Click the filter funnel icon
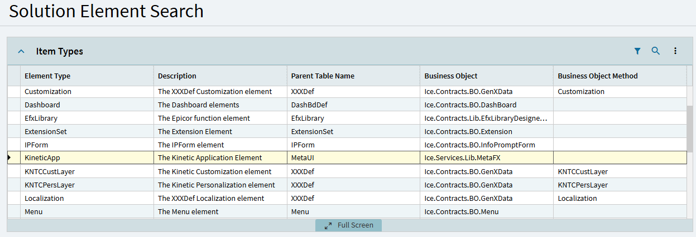The image size is (696, 237). 637,51
